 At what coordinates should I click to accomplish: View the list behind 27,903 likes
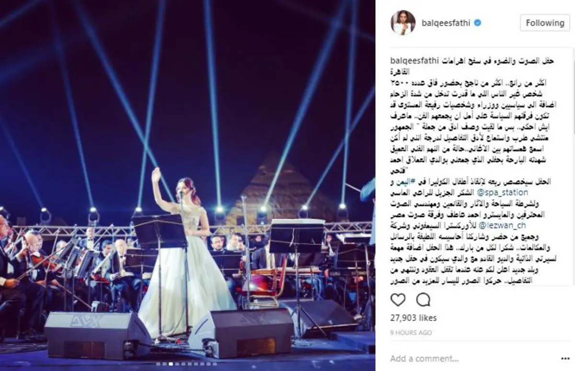click(413, 318)
